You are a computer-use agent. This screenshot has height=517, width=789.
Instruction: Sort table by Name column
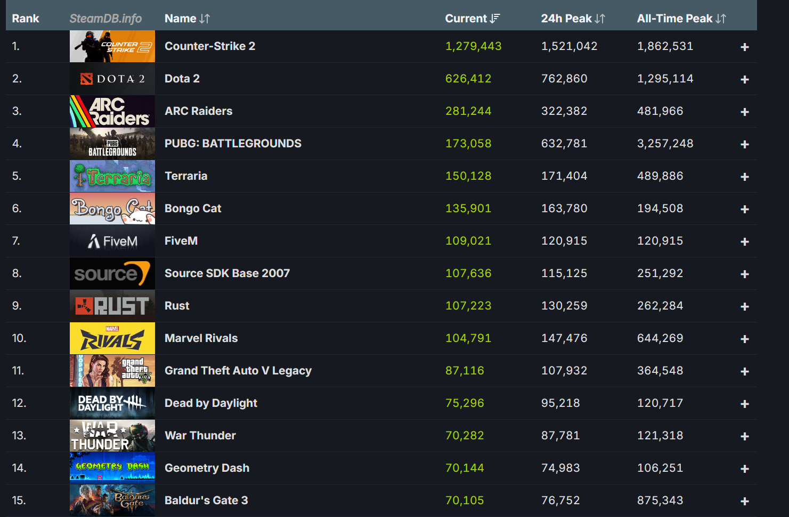(x=187, y=19)
